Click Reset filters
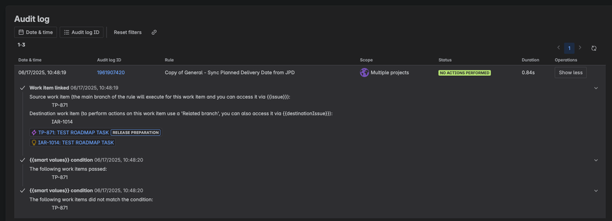Screen dimensions: 612x221 (x=127, y=32)
